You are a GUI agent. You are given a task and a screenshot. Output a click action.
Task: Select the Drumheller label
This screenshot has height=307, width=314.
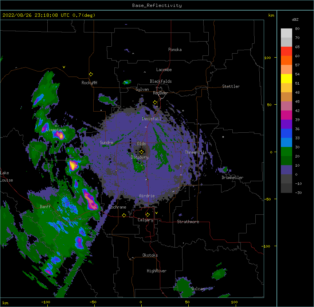tap(232, 178)
